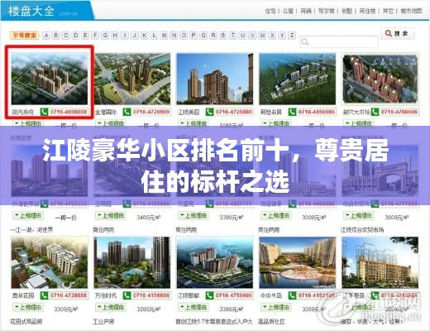The image size is (430, 331).
Task: Filter listings by letter B
Action: coord(56,36)
